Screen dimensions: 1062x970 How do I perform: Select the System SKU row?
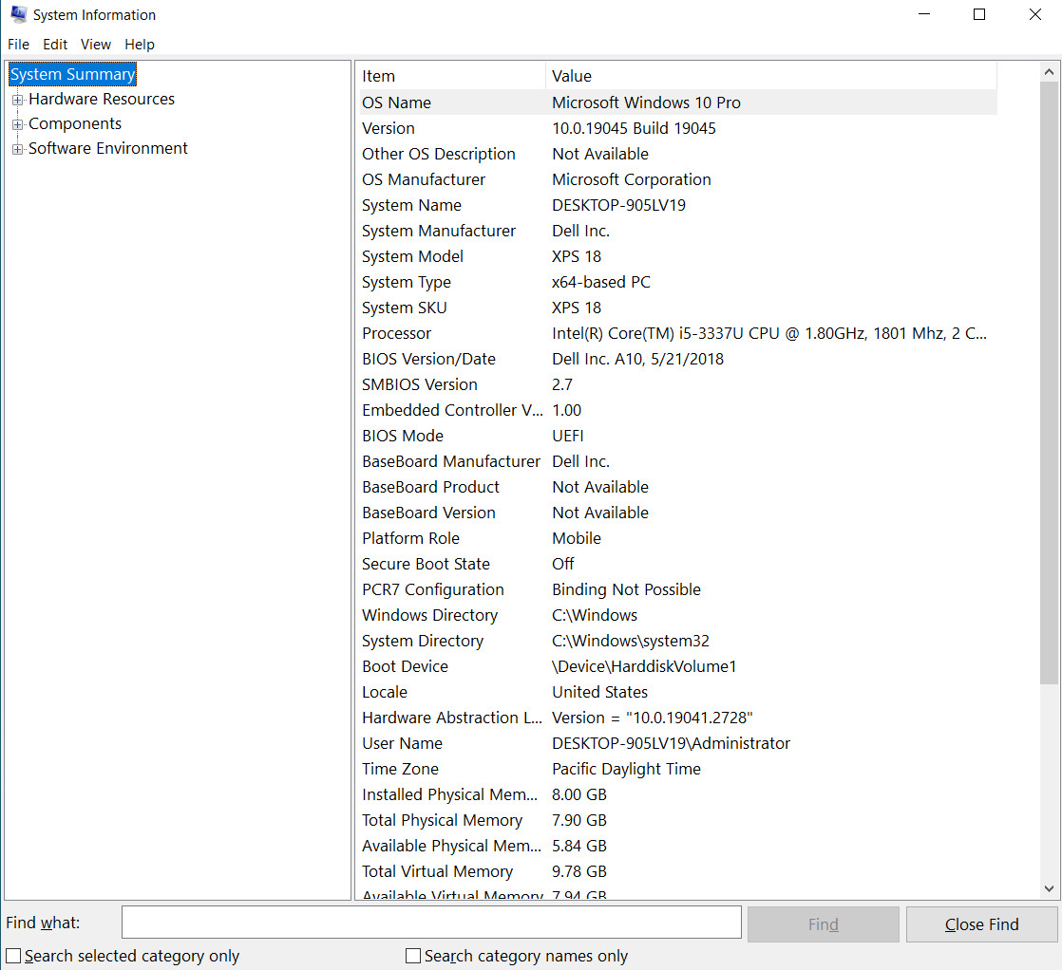tap(678, 308)
